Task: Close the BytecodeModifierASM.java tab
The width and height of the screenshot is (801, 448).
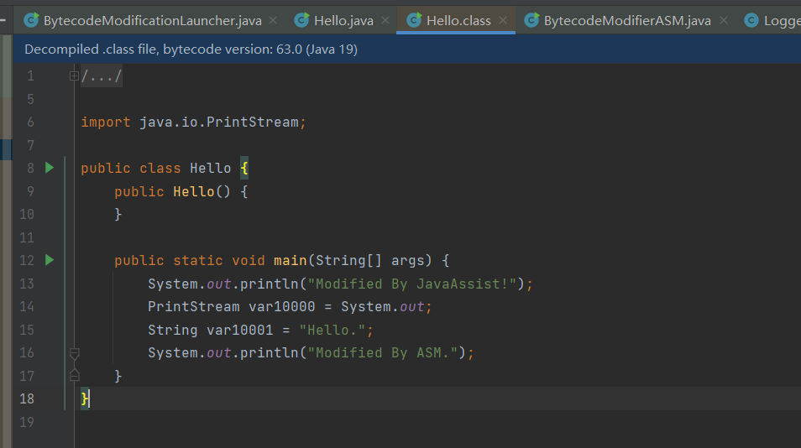Action: (724, 20)
